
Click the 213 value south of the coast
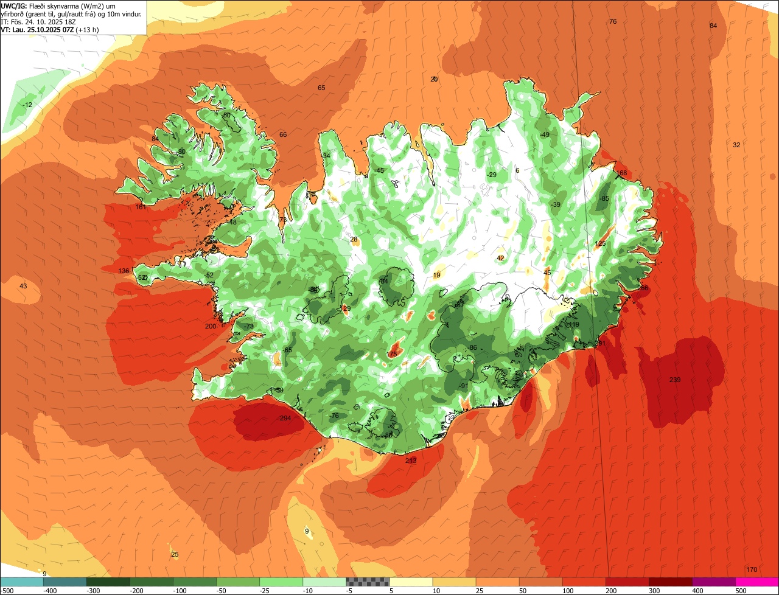click(x=411, y=461)
